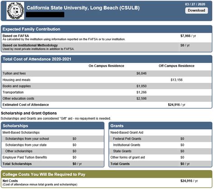This screenshot has height=189, width=214.
Task: Click the Estimated Cost of Attendance label
Action: [x=26, y=105]
